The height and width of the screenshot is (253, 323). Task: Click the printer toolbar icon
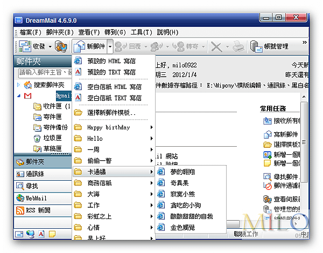coord(238,46)
